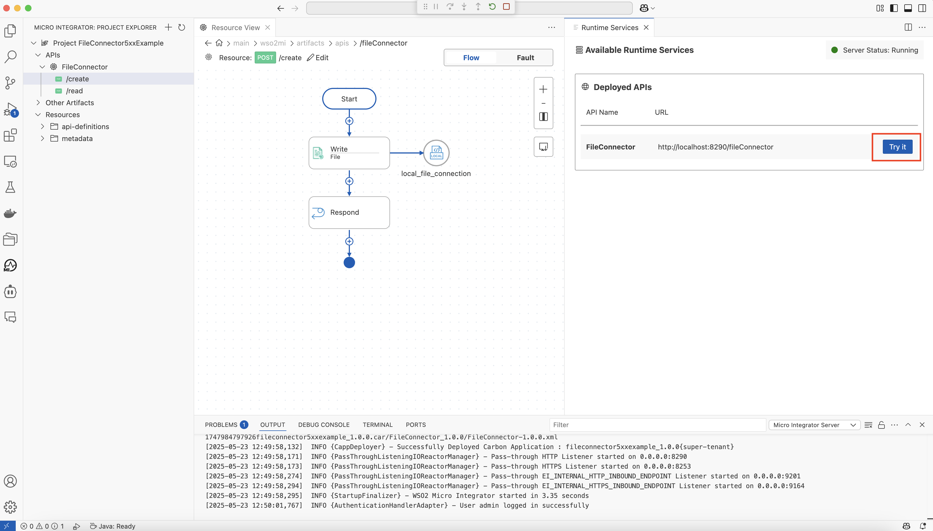Image resolution: width=933 pixels, height=531 pixels.
Task: Collapse the FileConnector API node
Action: click(42, 67)
